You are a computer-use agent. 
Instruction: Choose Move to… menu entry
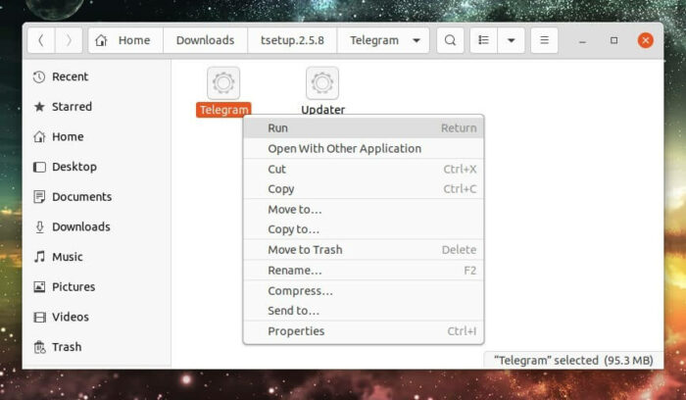pos(364,210)
